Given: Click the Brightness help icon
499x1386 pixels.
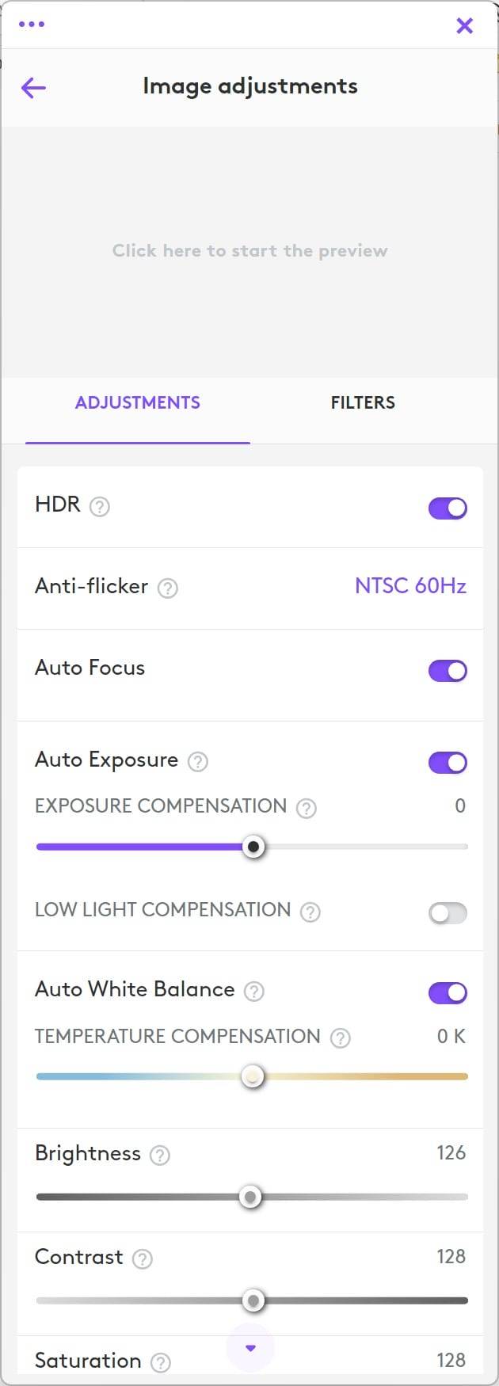Looking at the screenshot, I should 159,1155.
